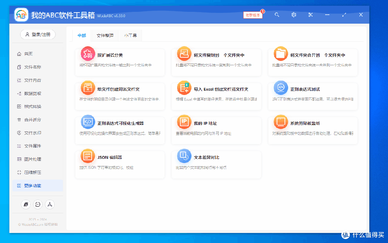388x243 pixels.
Task: Click the WodeABC v0.33.0 version label
Action: 111,16
